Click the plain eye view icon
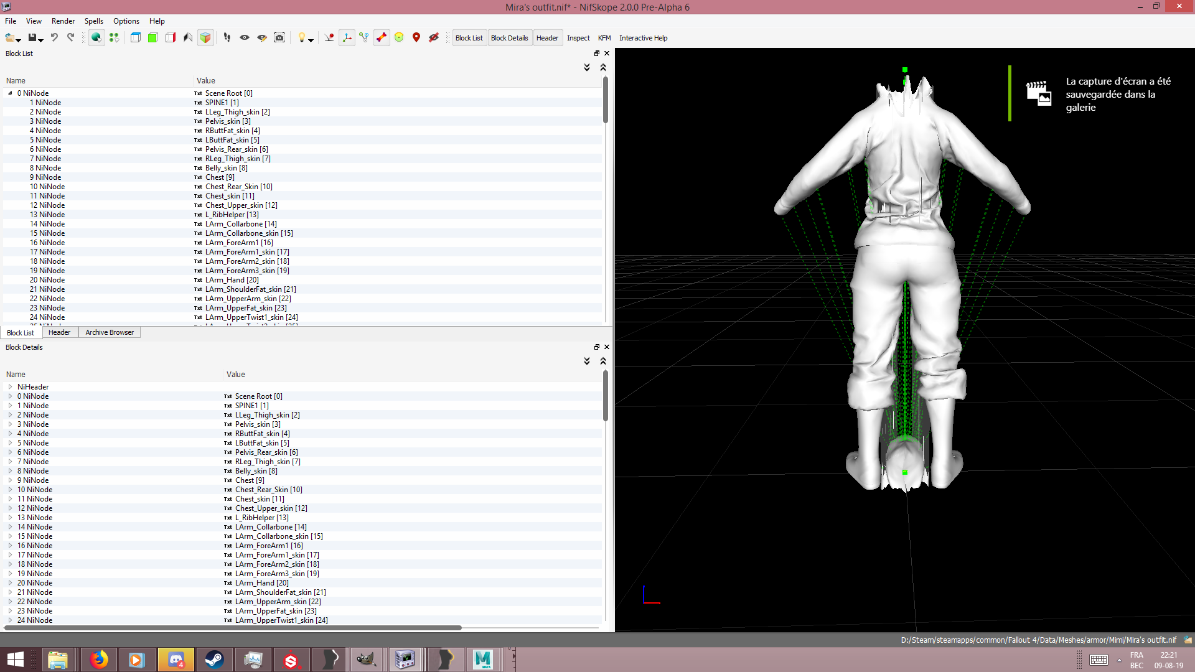Screen dimensions: 1195x672 [245, 38]
